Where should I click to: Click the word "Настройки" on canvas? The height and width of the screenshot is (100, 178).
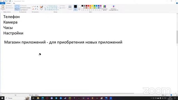coord(13,33)
